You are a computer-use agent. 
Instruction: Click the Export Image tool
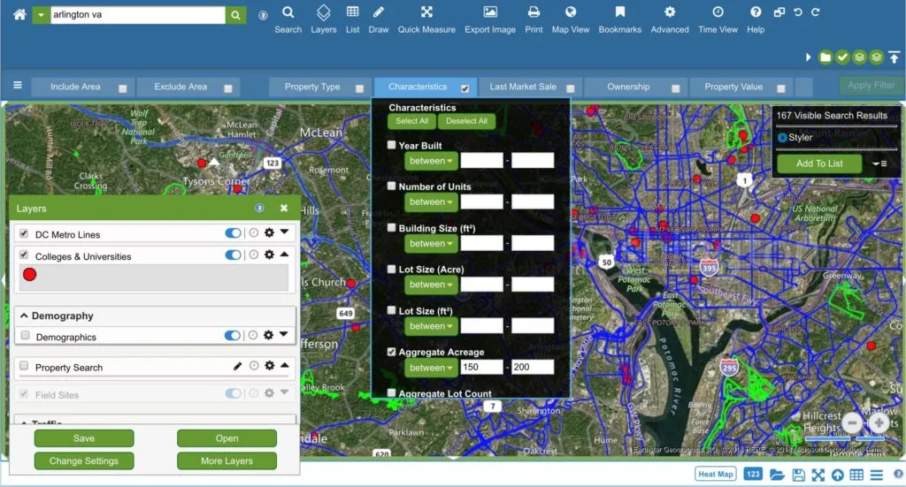(490, 19)
